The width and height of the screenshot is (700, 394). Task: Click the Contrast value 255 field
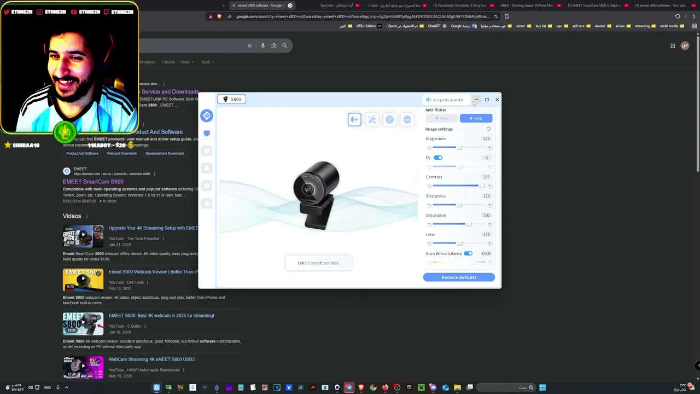tap(486, 177)
